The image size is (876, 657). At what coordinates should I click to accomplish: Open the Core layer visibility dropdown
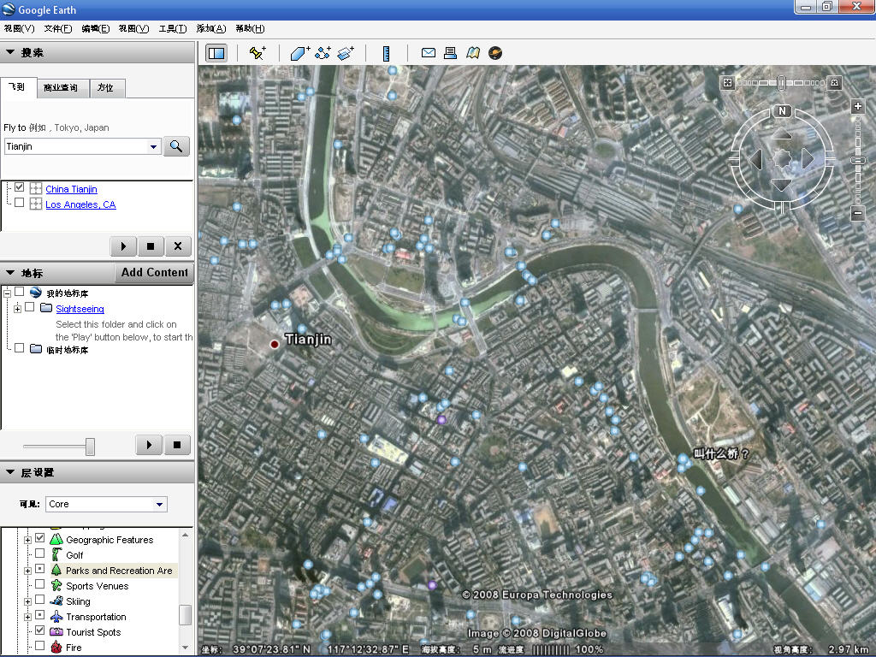tap(159, 505)
